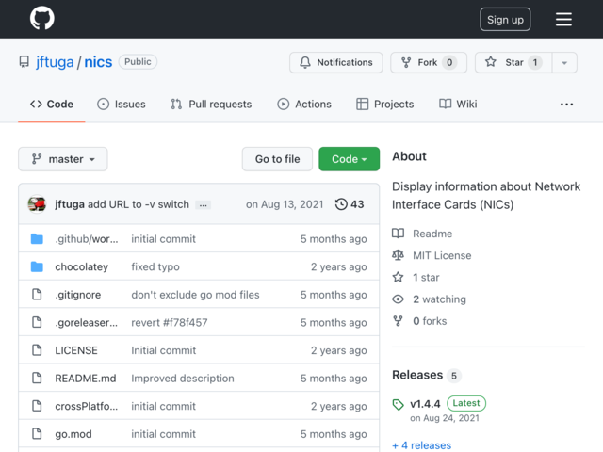Switch to the Actions tab

click(x=303, y=105)
